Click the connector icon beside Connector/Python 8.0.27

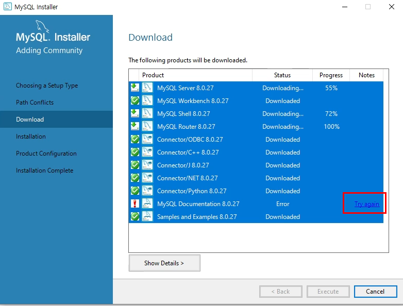coord(147,191)
